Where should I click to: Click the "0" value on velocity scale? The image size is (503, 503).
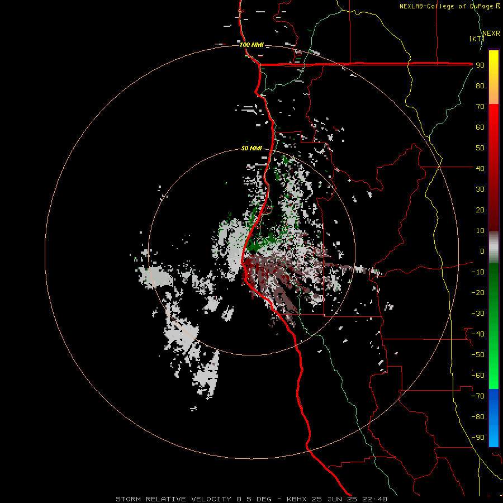(482, 251)
